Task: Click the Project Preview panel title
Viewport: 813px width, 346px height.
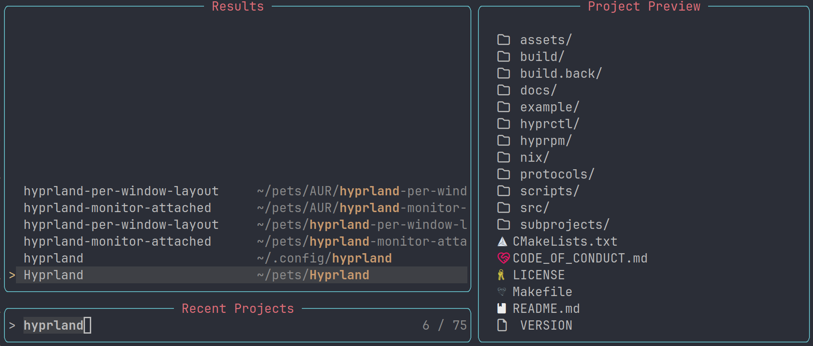Action: tap(644, 6)
